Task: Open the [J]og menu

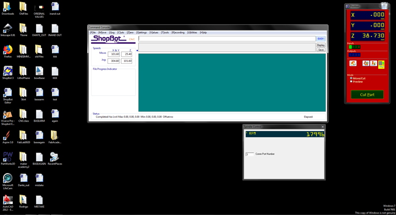Action: tap(112, 33)
